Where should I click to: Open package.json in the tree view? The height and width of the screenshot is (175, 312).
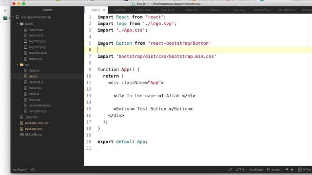(34, 129)
